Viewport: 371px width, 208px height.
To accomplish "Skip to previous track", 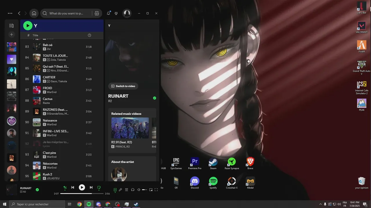I will tap(73, 187).
